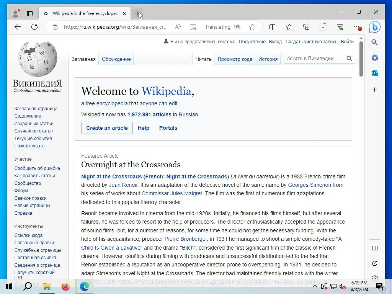
Task: Open Microsoft 365 sidebar icon
Action: (374, 58)
